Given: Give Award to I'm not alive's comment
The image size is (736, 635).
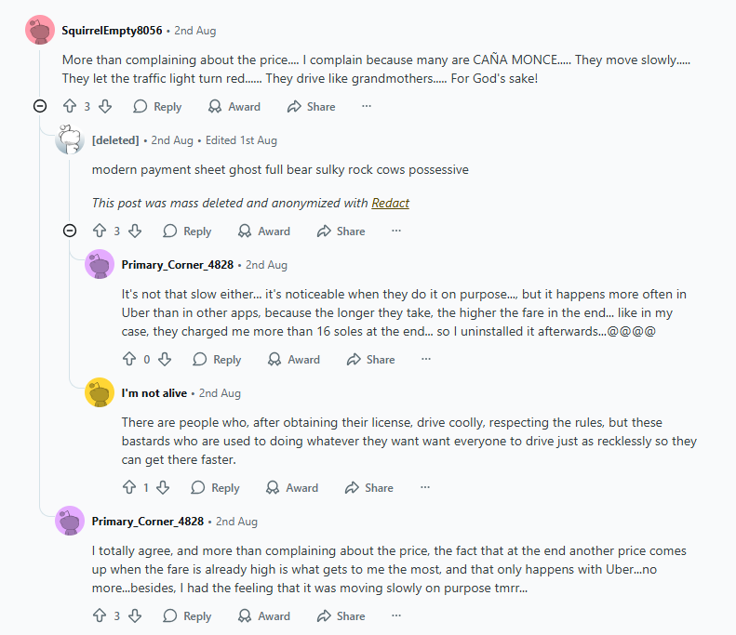Looking at the screenshot, I should [292, 488].
